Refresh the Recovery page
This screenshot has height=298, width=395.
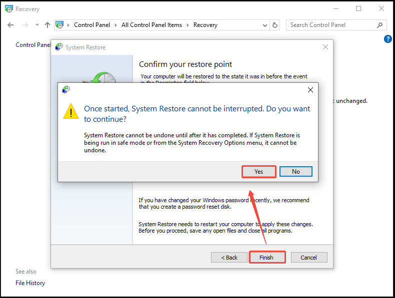pos(275,25)
